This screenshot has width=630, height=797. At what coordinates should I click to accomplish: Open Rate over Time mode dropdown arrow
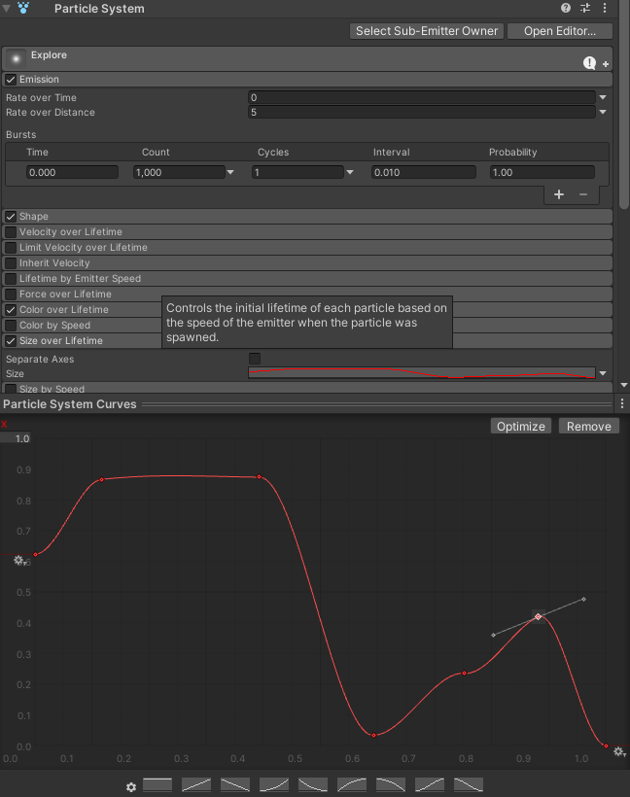603,97
